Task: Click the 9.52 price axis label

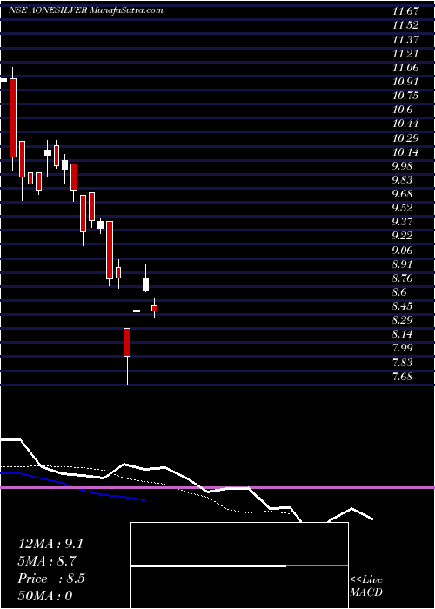Action: pyautogui.click(x=403, y=208)
